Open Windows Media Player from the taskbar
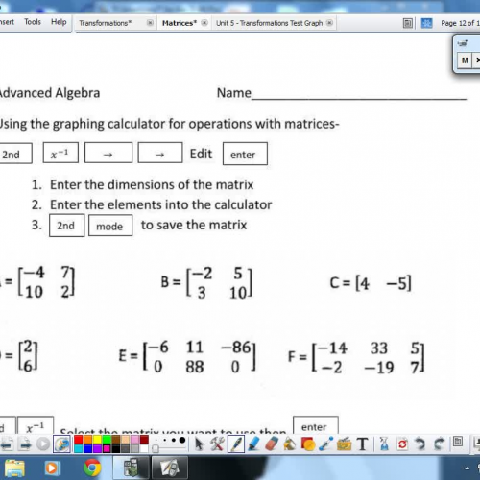480x480 pixels. point(52,468)
